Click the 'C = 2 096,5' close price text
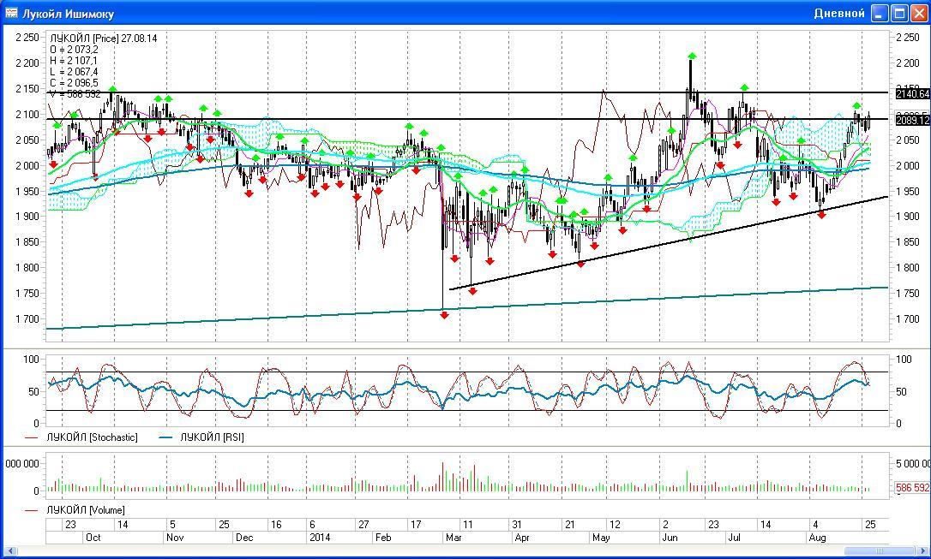 click(75, 83)
